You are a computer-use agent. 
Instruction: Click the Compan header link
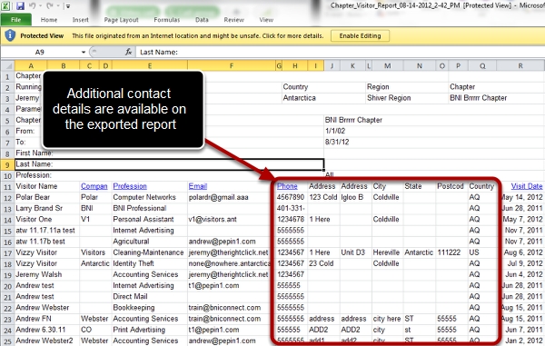tap(94, 186)
